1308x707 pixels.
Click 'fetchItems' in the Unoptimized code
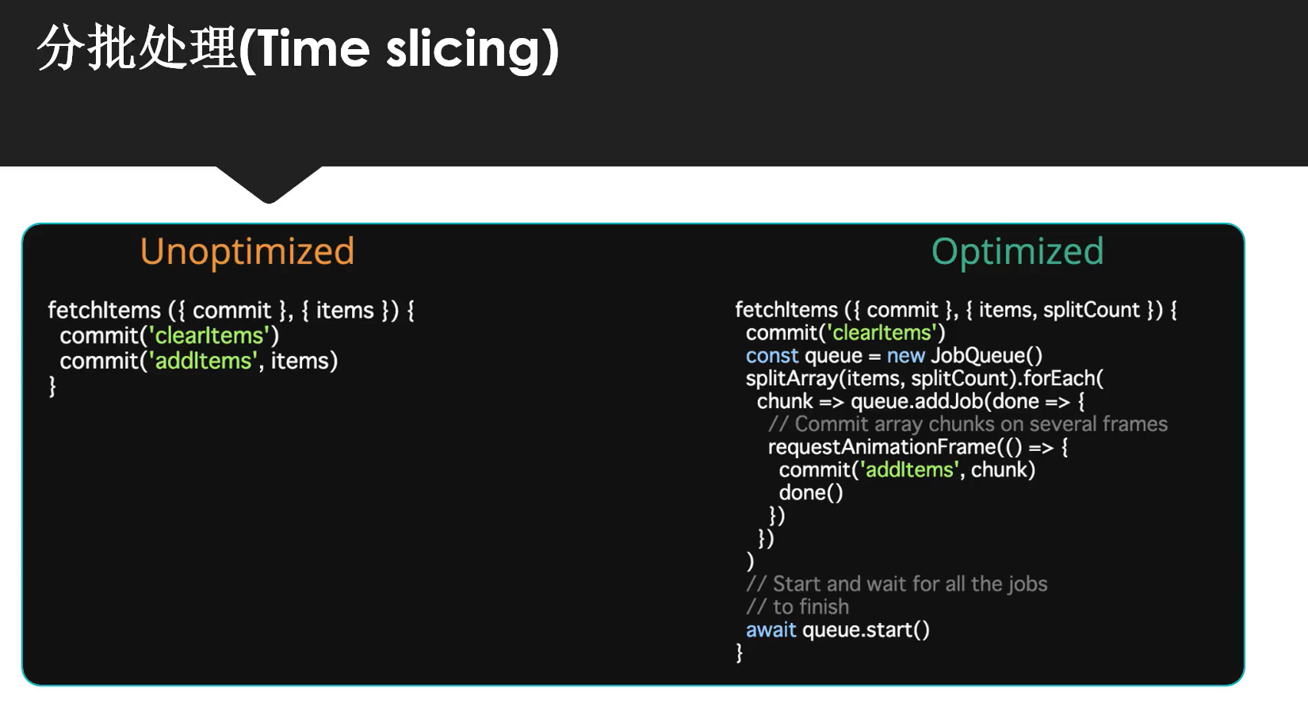(104, 310)
